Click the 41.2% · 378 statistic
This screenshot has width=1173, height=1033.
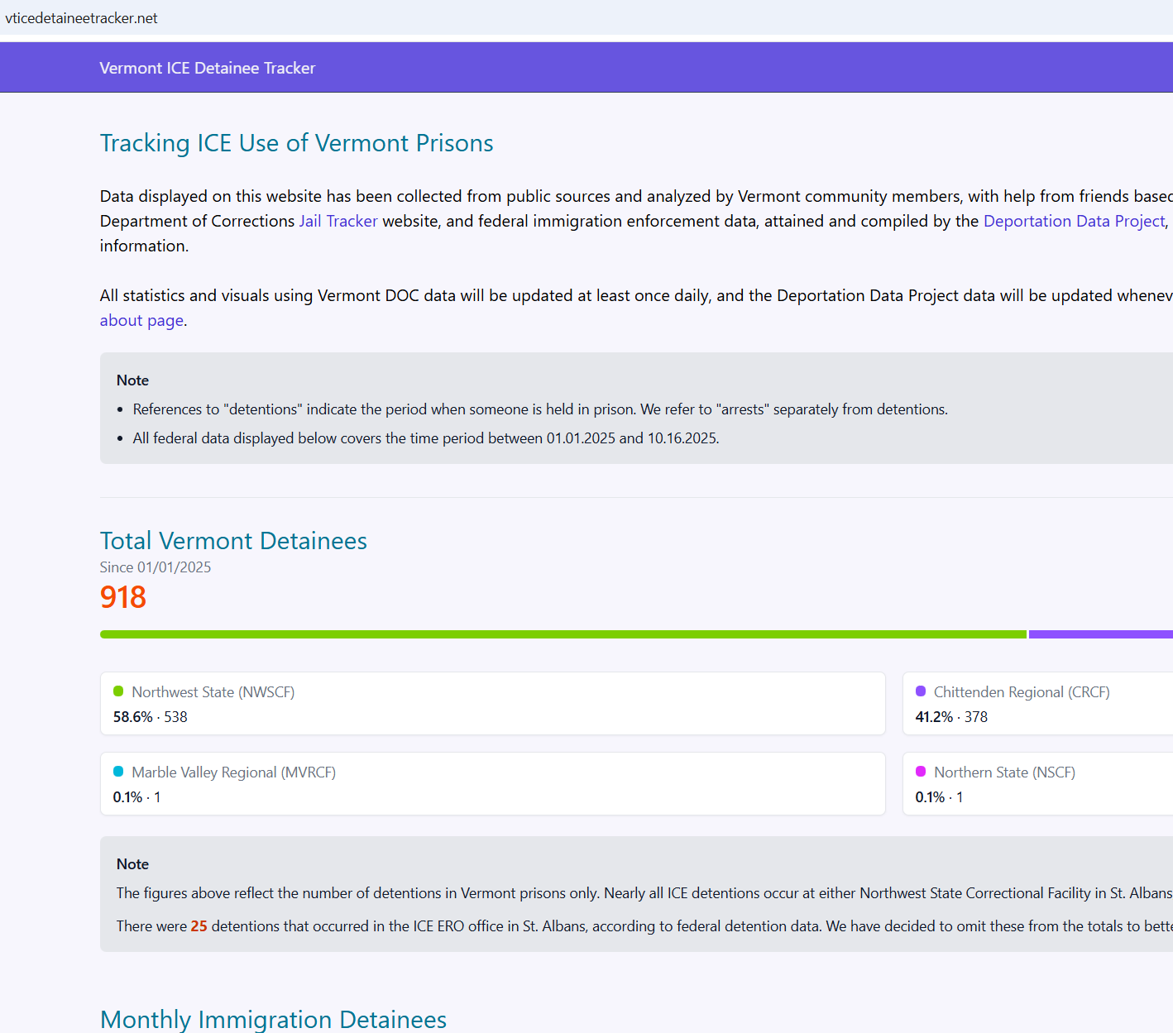pyautogui.click(x=951, y=717)
